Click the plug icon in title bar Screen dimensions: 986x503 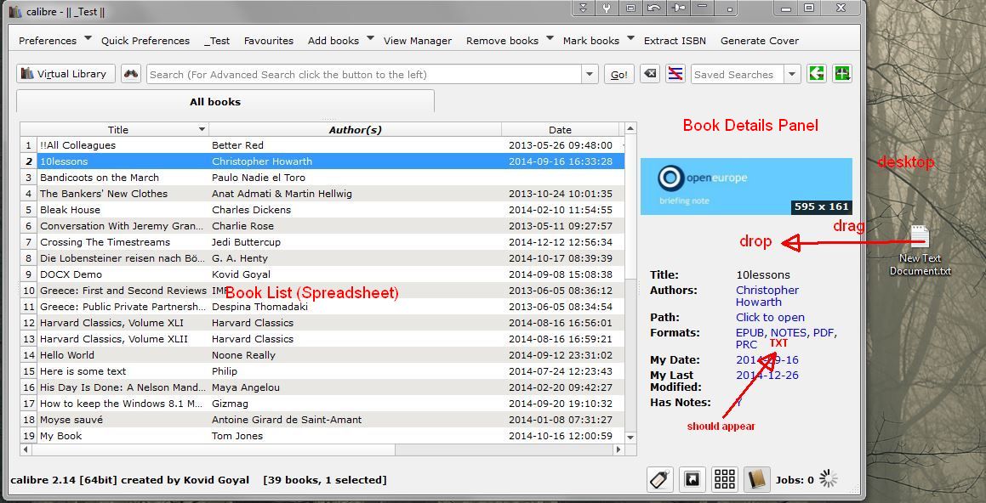click(x=678, y=8)
